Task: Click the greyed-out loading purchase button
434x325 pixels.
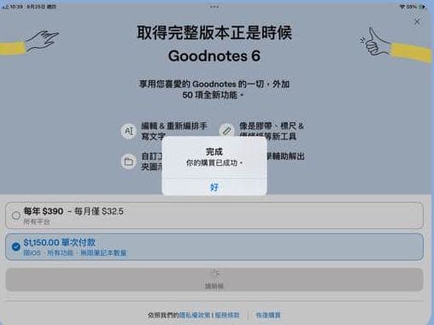Action: 214,280
